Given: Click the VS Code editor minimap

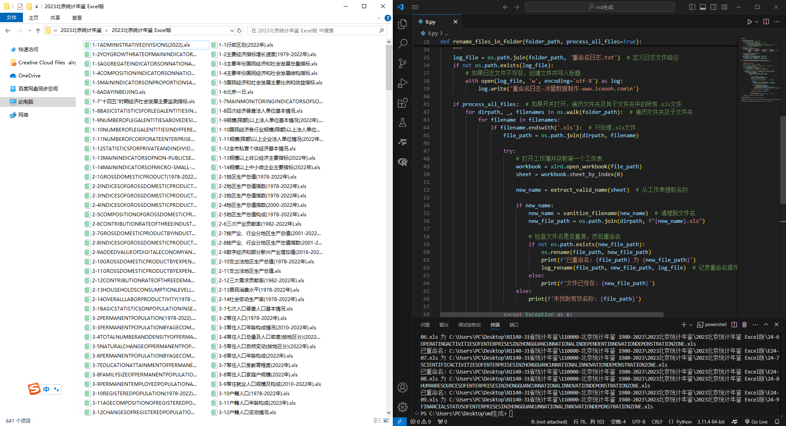Looking at the screenshot, I should click(x=759, y=70).
